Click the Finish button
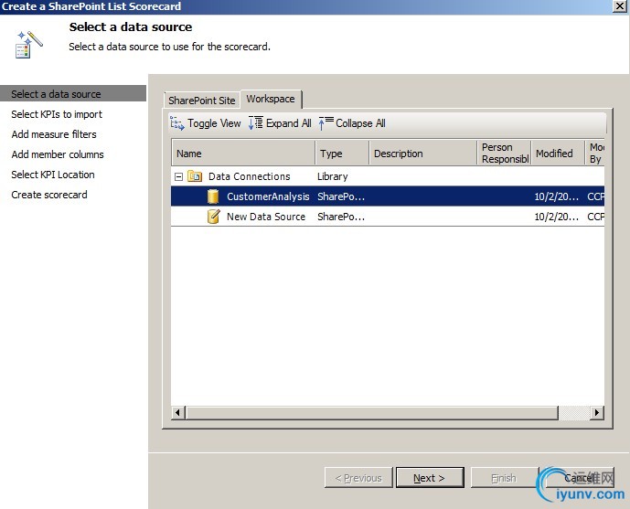Viewport: 630px width, 509px height. point(504,478)
